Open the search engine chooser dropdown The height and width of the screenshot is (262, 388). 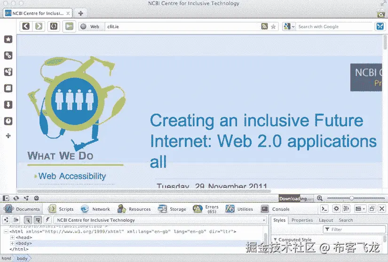(289, 26)
